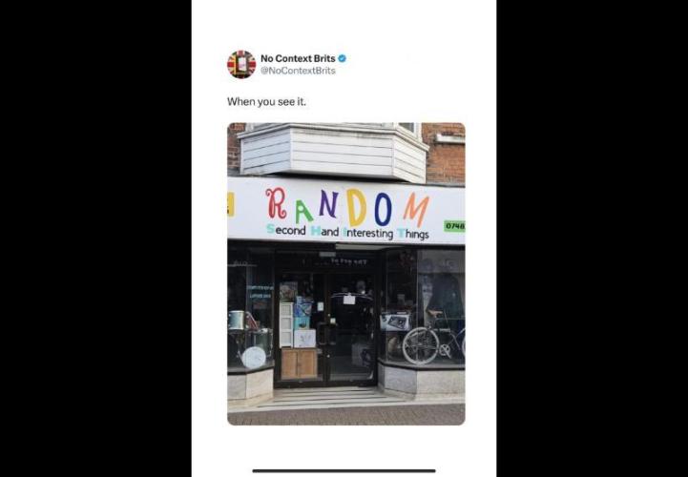Click the bicycle wheel in the shop window
Viewport: 688px width, 477px height.
click(421, 345)
